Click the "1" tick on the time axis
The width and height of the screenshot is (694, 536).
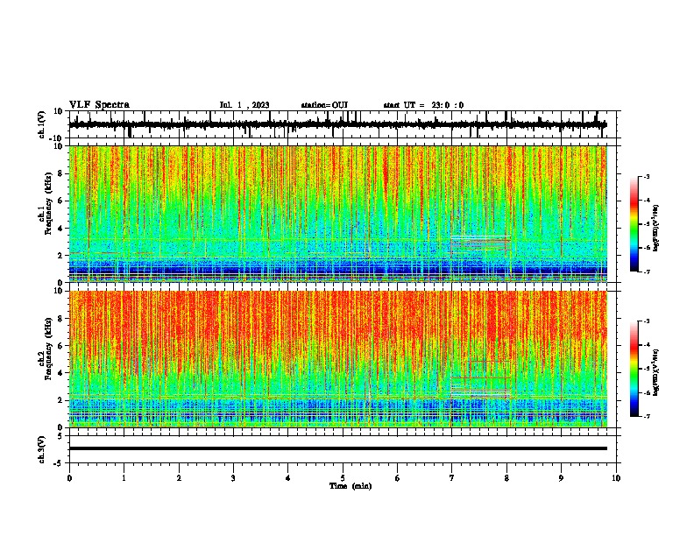(124, 478)
